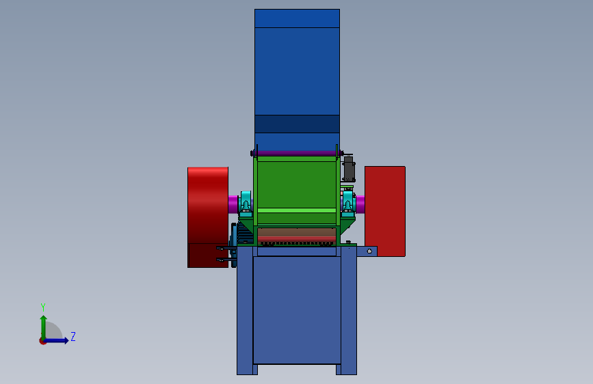
Task: Click the bolt hole on the right bracket
Action: tap(369, 251)
